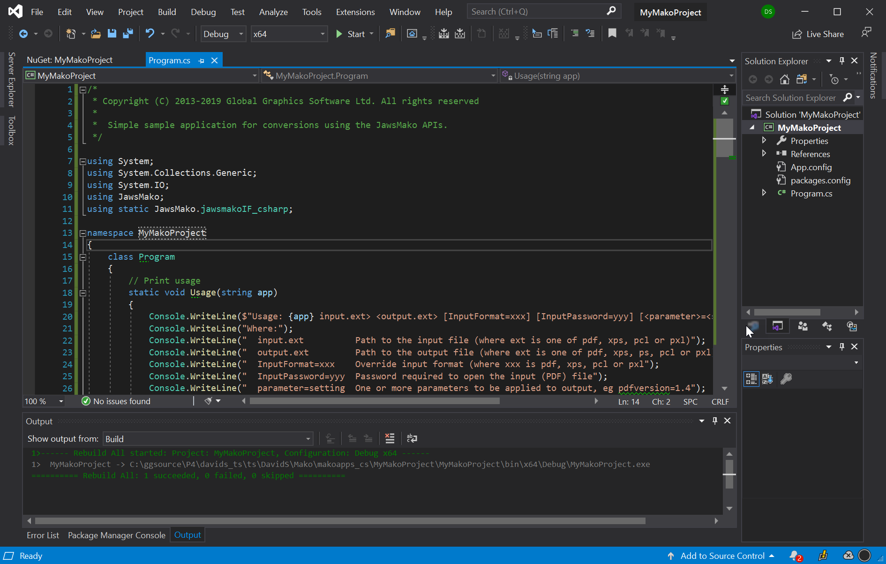886x564 pixels.
Task: Click the Save All toolbar icon
Action: pyautogui.click(x=128, y=34)
